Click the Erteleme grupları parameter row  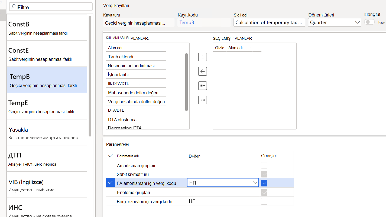151,192
